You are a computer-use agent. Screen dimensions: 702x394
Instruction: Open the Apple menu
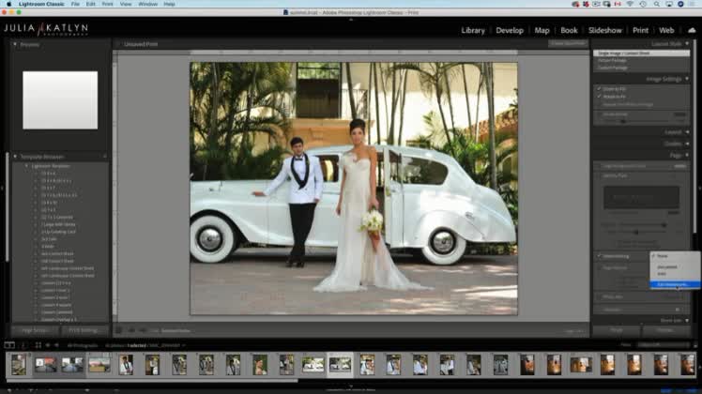8,4
